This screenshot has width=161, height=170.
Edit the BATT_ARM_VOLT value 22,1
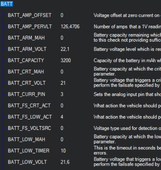click(x=65, y=49)
